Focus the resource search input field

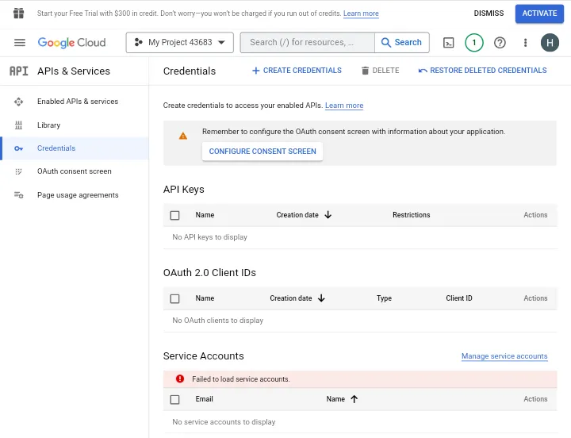tap(308, 42)
